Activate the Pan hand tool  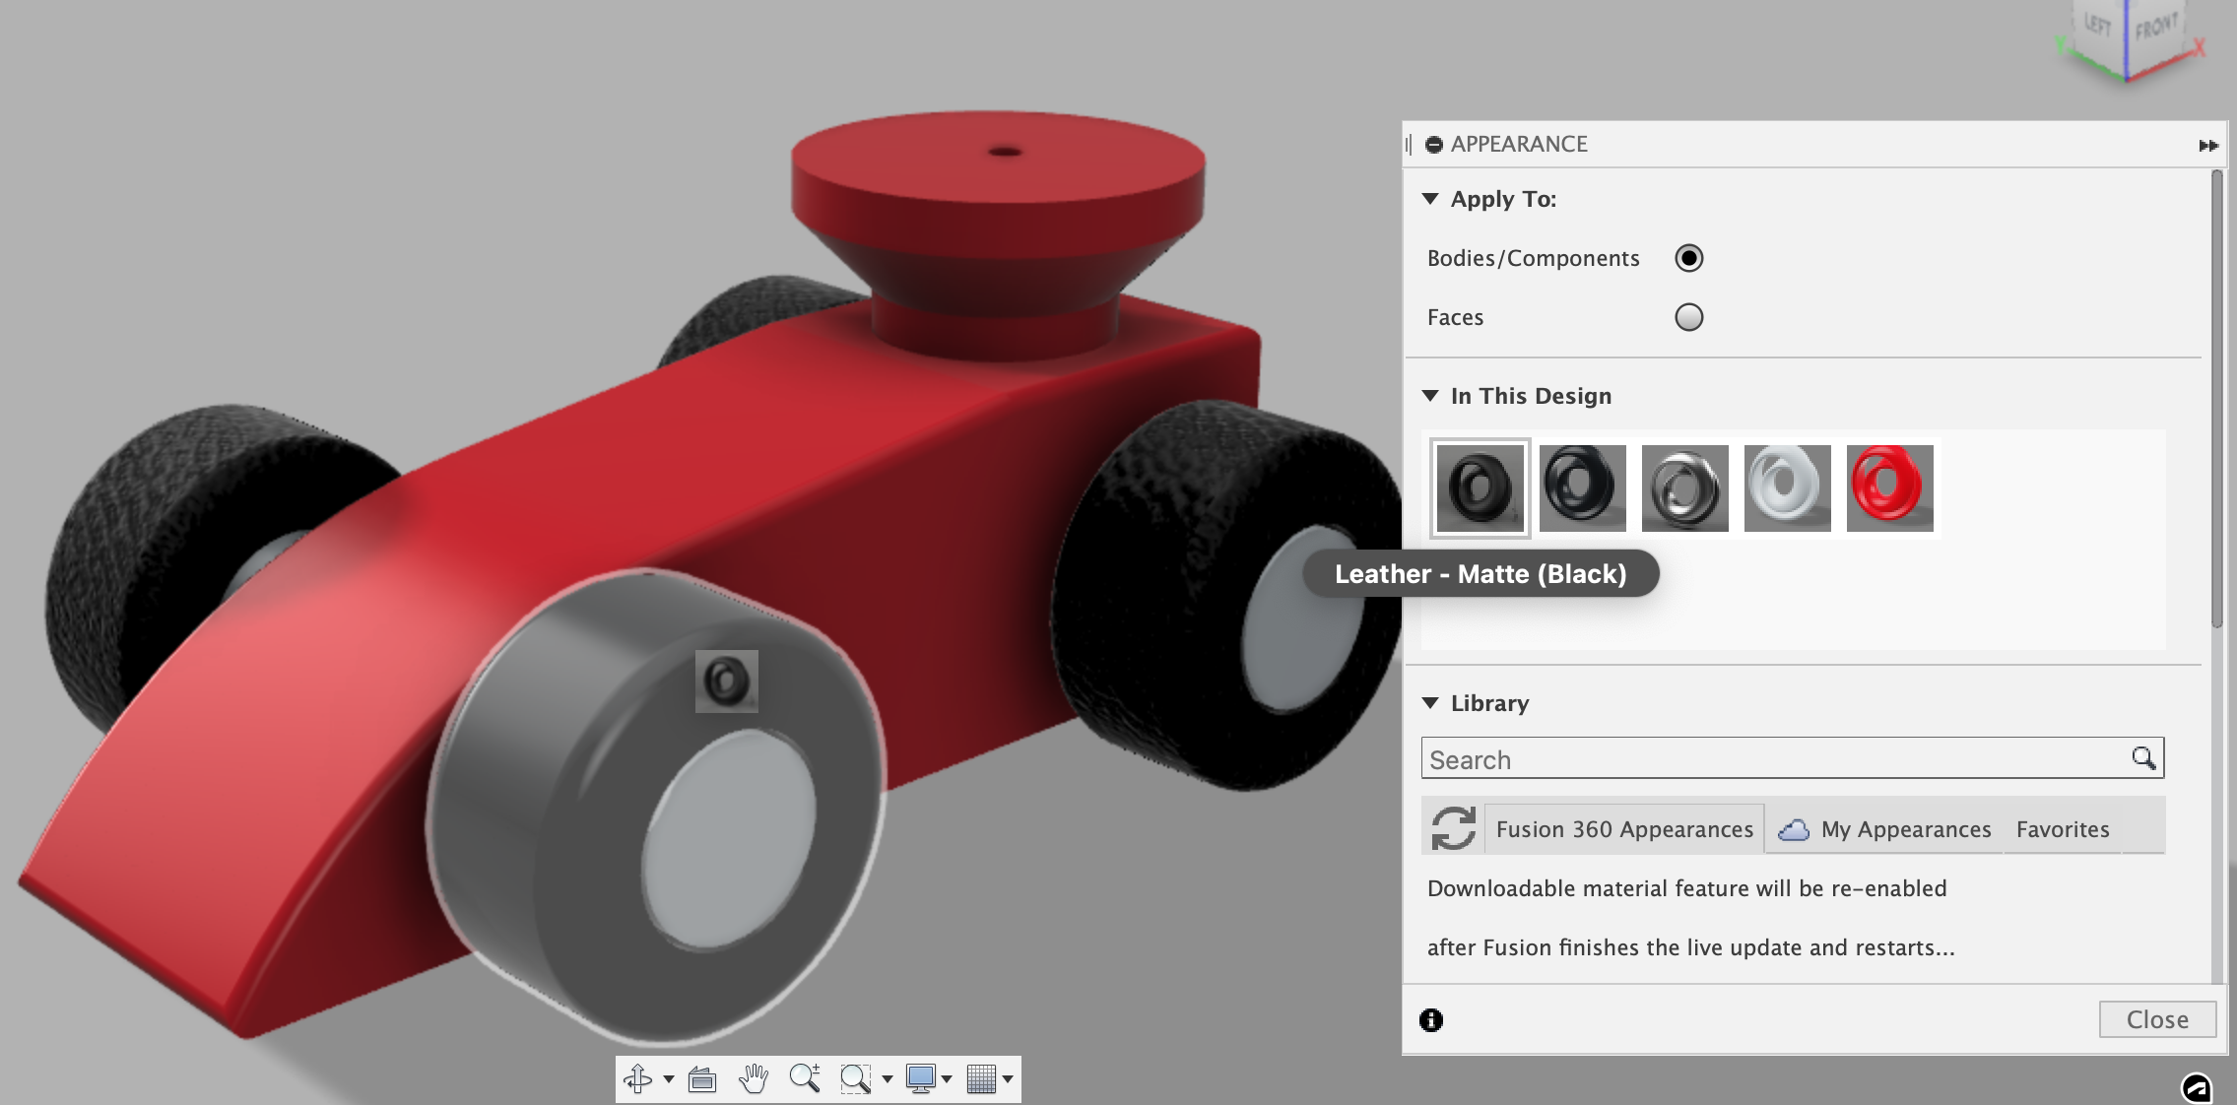click(x=754, y=1079)
